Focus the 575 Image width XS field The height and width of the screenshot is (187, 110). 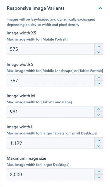[x=51, y=49]
